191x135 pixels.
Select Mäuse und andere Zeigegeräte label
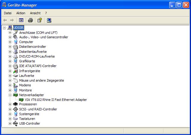click(x=41, y=80)
